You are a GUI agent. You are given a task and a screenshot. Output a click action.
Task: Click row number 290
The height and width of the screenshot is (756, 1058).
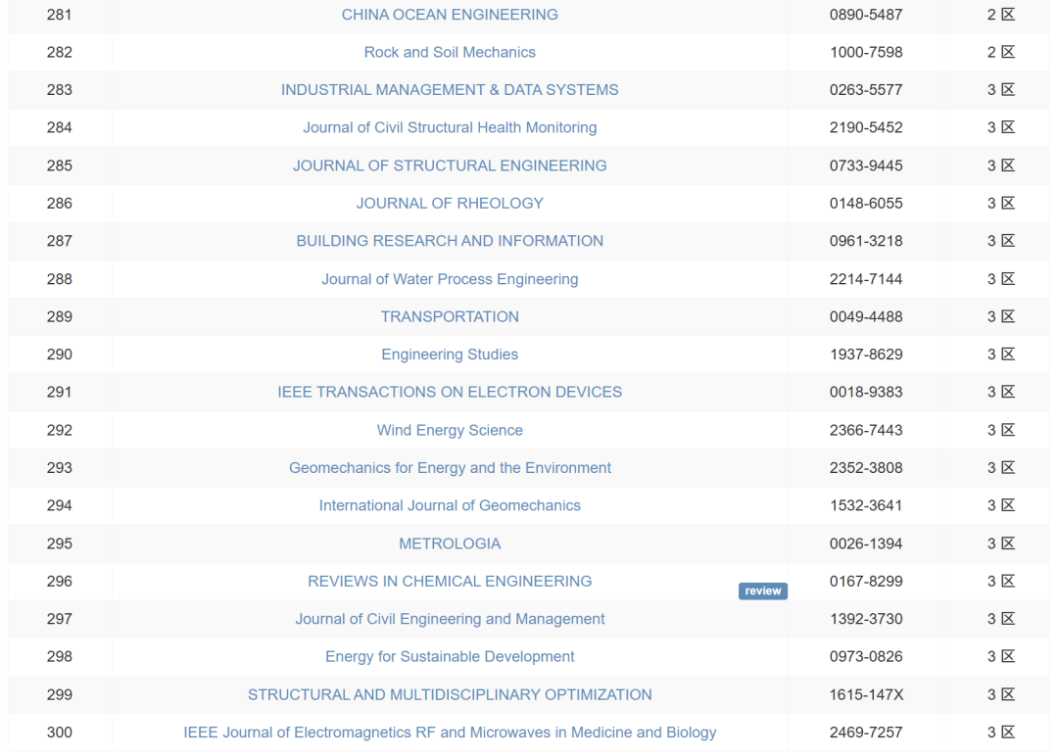click(x=60, y=354)
